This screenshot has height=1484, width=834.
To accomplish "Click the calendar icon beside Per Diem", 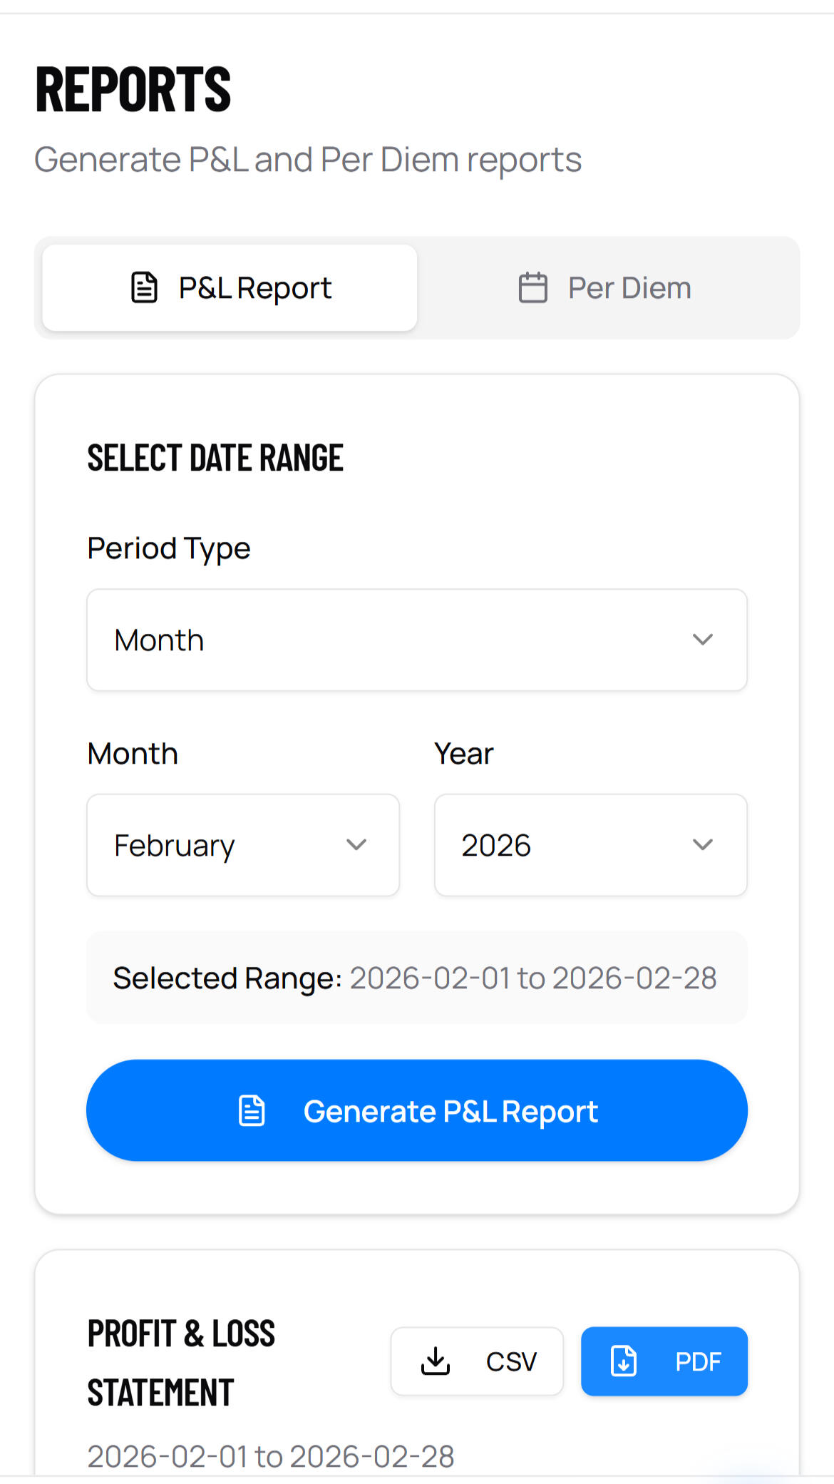I will 532,288.
